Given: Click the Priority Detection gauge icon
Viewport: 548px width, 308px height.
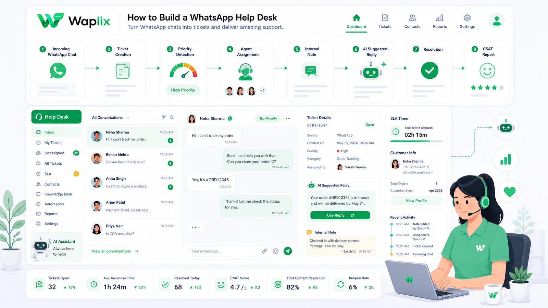Looking at the screenshot, I should pos(184,70).
